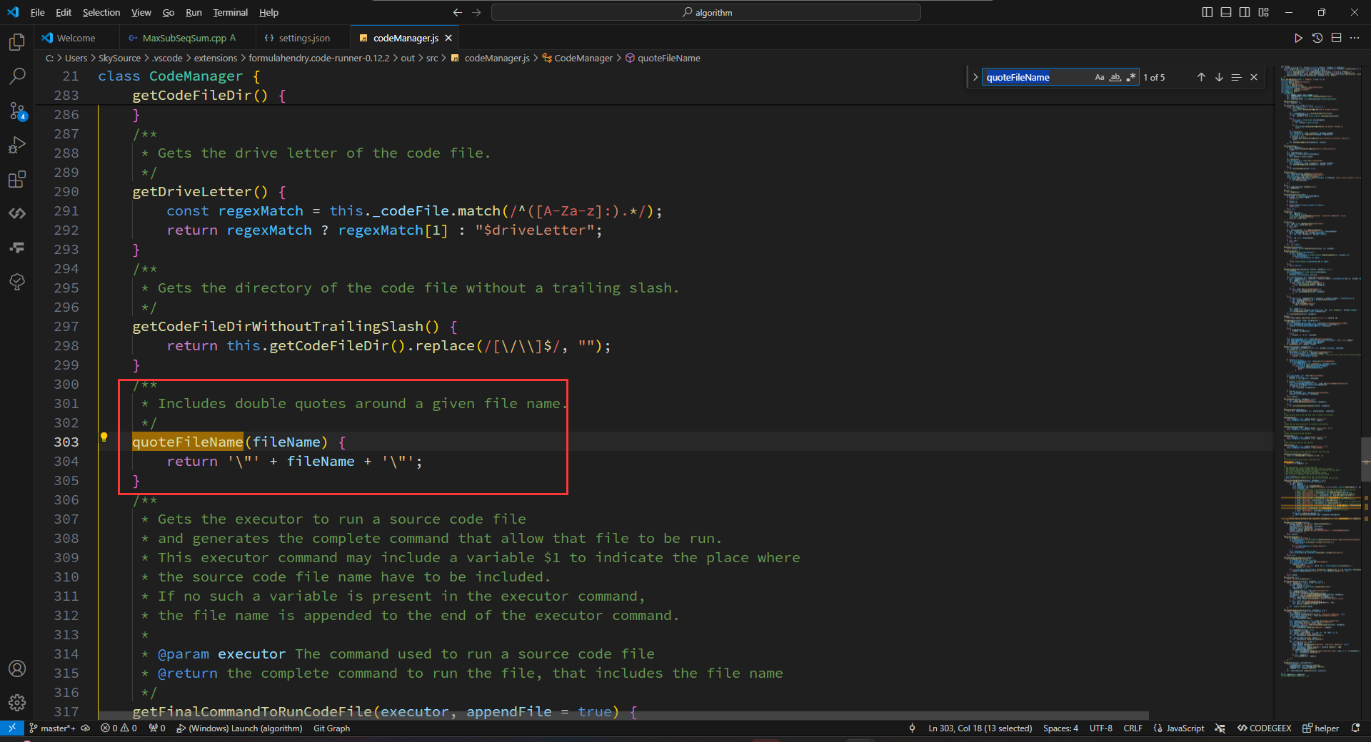1371x742 pixels.
Task: Select CodeManager breadcrumb to show symbols
Action: [x=577, y=58]
